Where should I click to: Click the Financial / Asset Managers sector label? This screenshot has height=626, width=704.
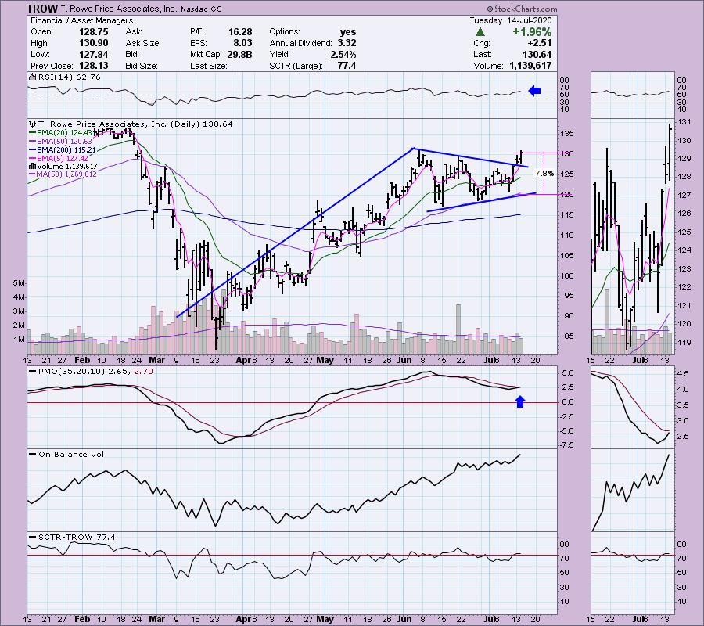tap(81, 20)
